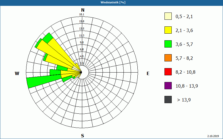The image size is (223, 139).
Task: Click the dark gray > 13,9 legend swatch
Action: [x=168, y=100]
